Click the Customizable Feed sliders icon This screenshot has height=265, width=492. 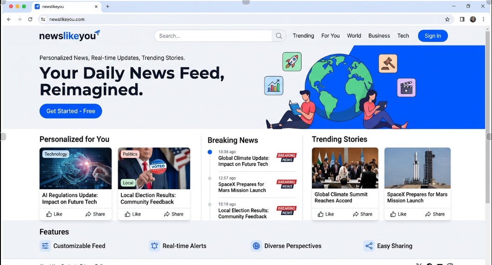pos(45,246)
